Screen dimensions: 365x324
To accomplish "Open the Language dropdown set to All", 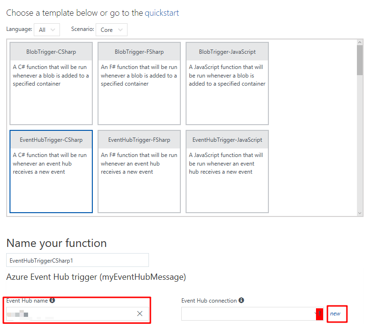I will (47, 29).
